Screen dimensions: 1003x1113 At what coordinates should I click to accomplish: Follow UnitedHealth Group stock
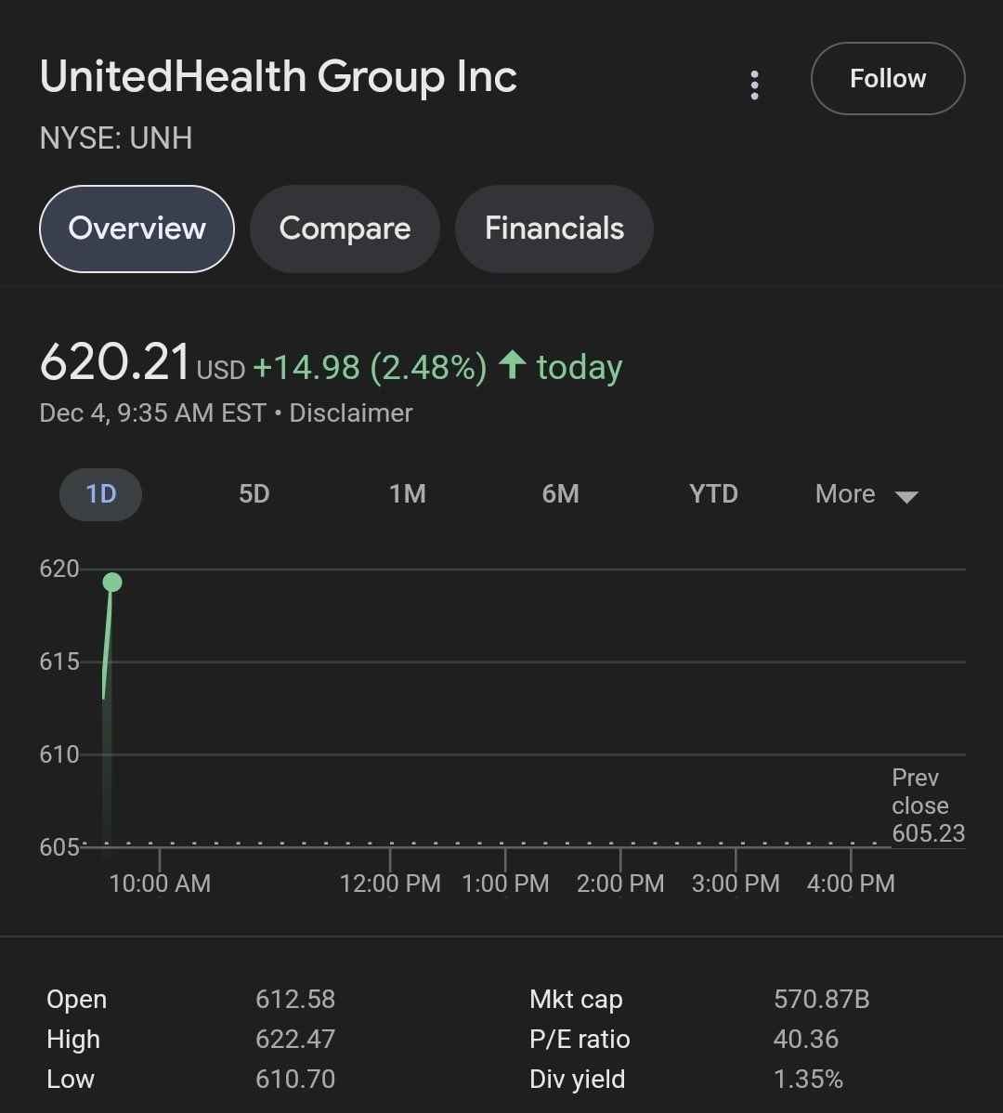click(x=888, y=78)
